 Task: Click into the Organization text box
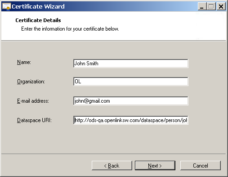pos(131,82)
